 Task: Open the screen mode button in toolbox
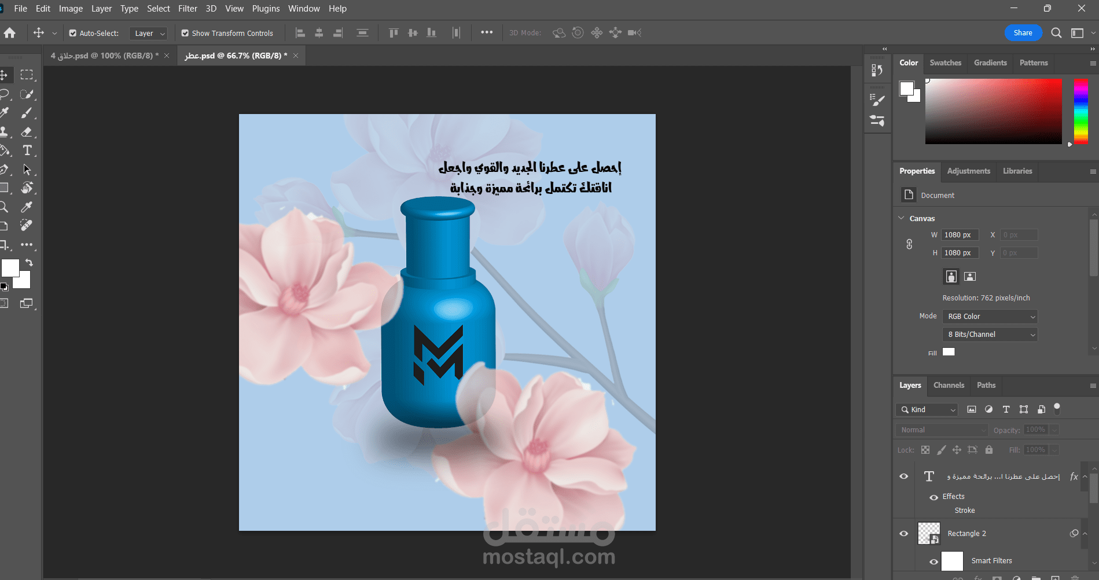(27, 303)
